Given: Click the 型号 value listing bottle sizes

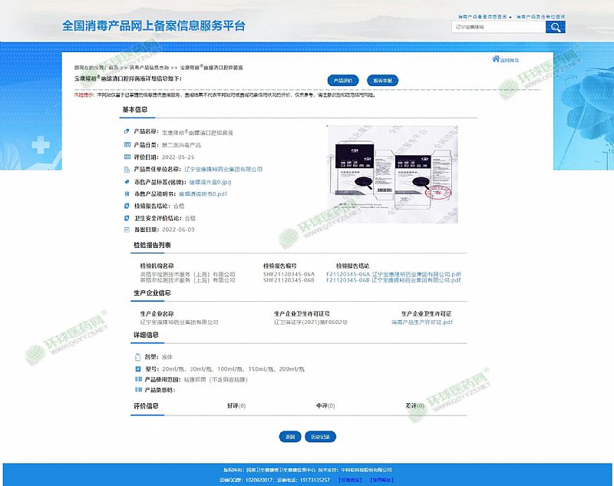Looking at the screenshot, I should (x=233, y=369).
